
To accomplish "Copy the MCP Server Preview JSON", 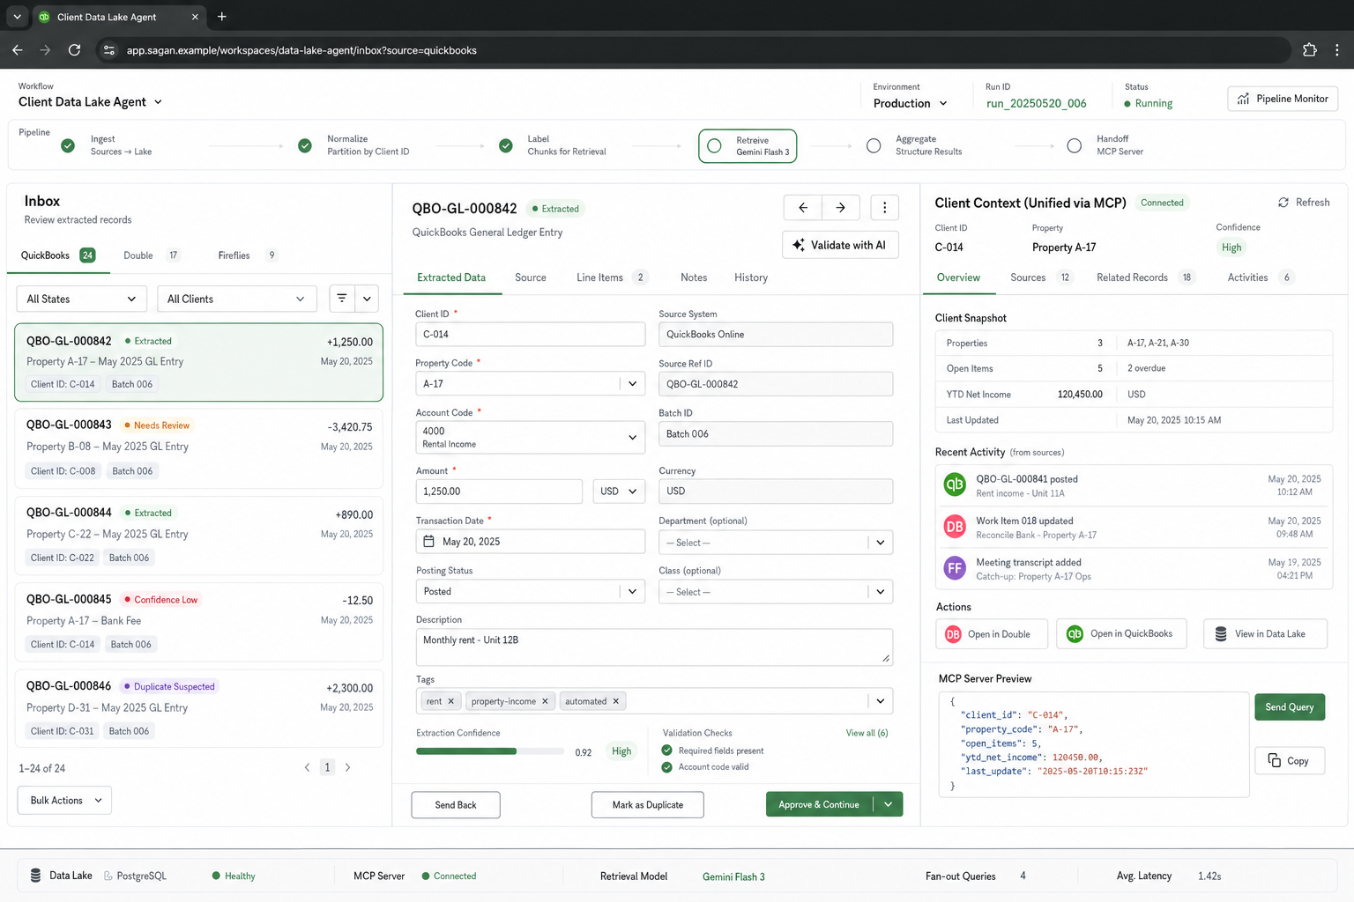I will point(1289,760).
